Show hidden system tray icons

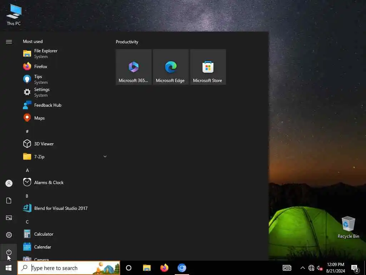coord(302,268)
